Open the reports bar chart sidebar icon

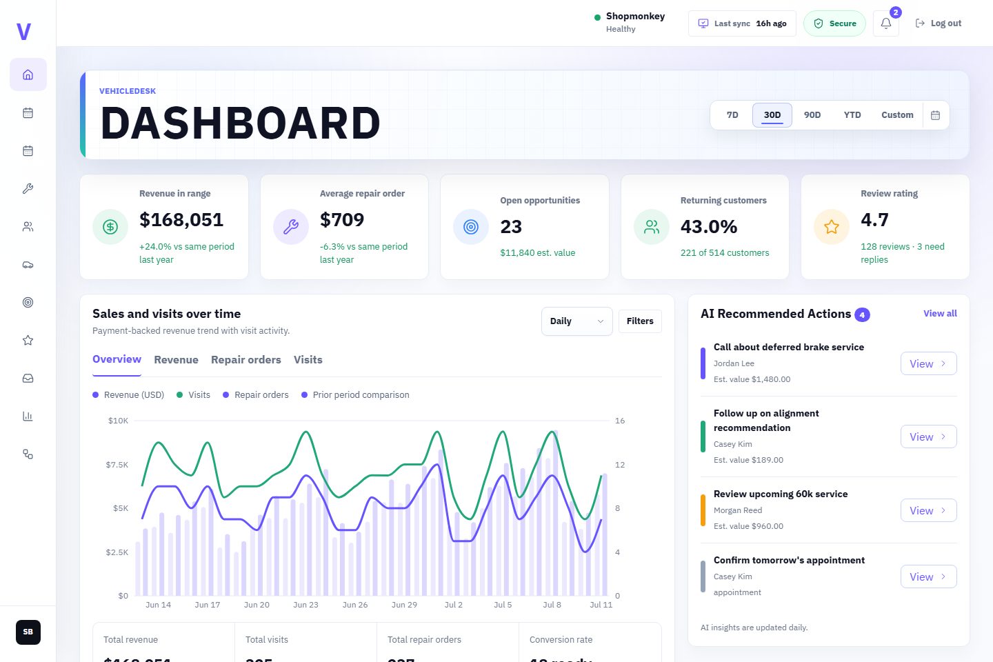point(28,416)
